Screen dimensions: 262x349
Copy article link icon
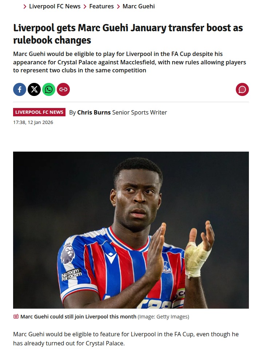[x=63, y=89]
